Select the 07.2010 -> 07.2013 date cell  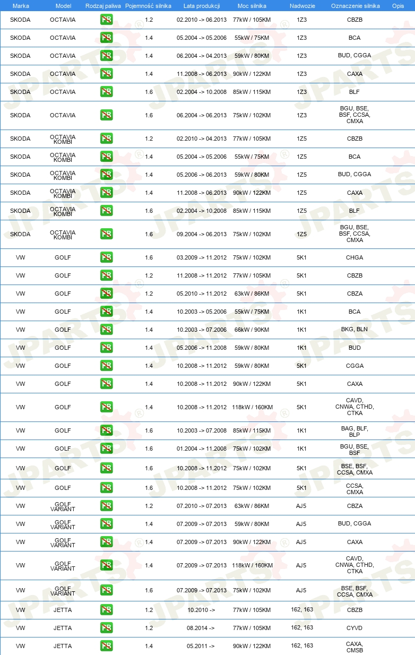pos(202,506)
